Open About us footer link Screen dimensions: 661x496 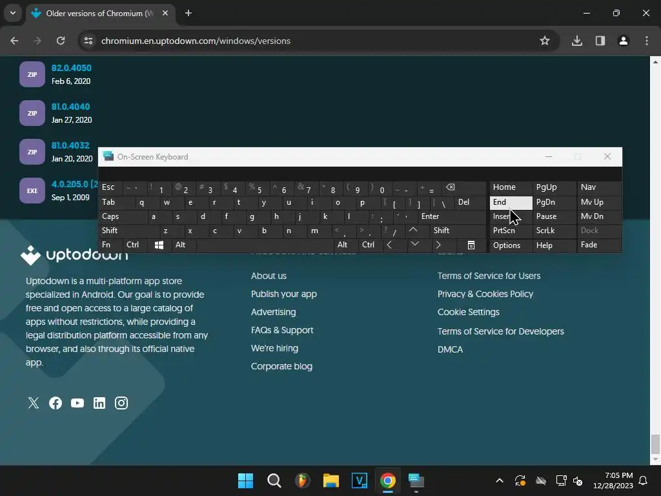(x=269, y=276)
